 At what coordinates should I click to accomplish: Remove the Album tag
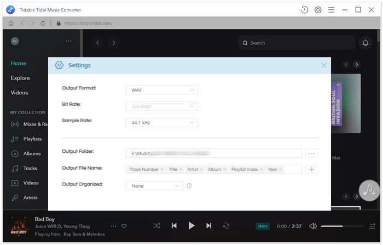pos(225,170)
